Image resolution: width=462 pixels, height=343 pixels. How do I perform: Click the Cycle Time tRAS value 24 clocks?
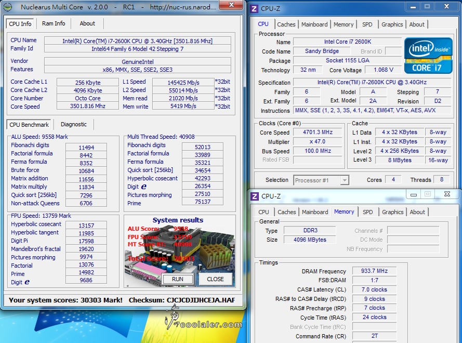pyautogui.click(x=374, y=317)
